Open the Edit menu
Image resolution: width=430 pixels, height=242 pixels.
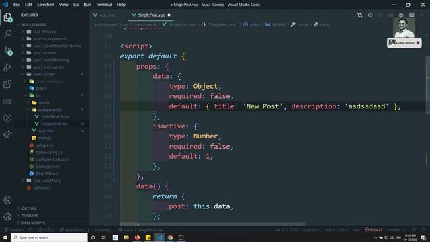[28, 5]
